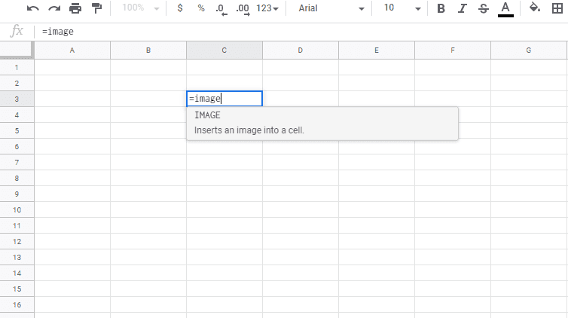Select row 2 header
The image size is (568, 318).
pos(17,84)
